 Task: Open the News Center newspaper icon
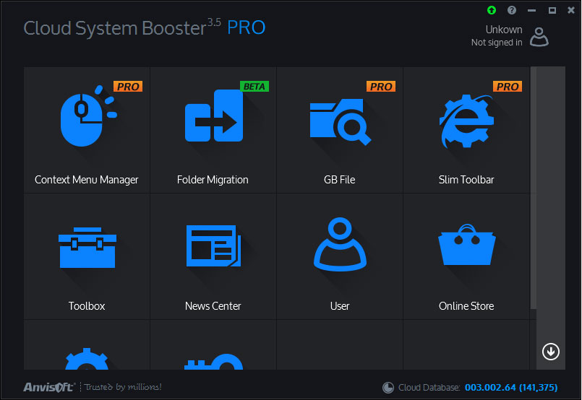tap(213, 245)
